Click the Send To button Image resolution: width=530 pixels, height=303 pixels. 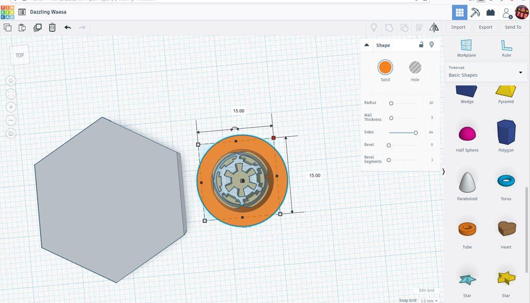513,27
